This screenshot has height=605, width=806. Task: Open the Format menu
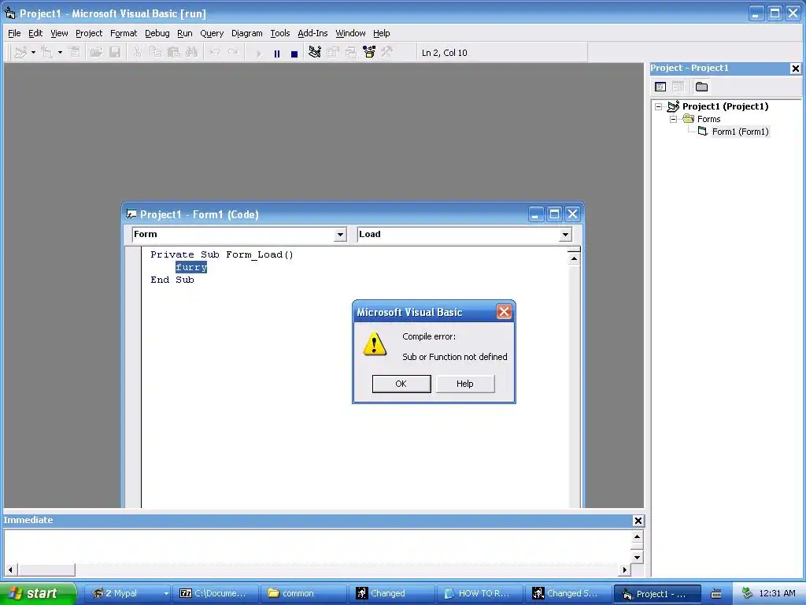[x=124, y=33]
